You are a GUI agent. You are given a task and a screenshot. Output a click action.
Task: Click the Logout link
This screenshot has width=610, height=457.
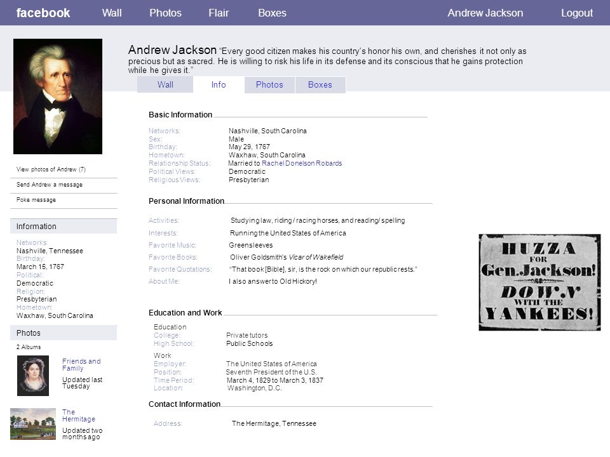click(x=576, y=13)
